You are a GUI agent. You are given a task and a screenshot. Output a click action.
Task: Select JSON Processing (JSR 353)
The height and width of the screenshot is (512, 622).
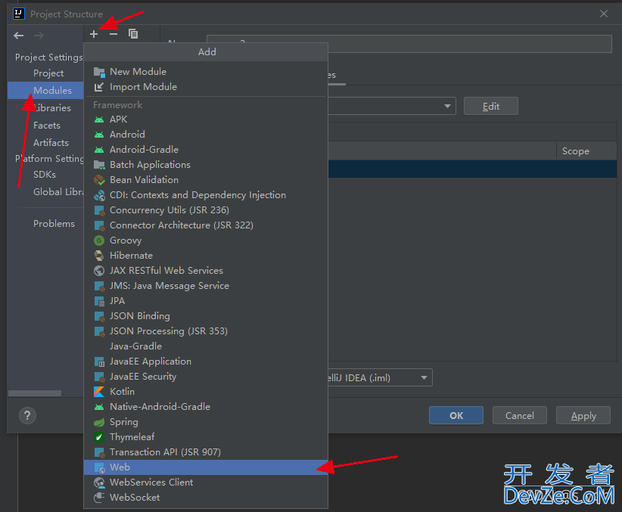point(206,331)
